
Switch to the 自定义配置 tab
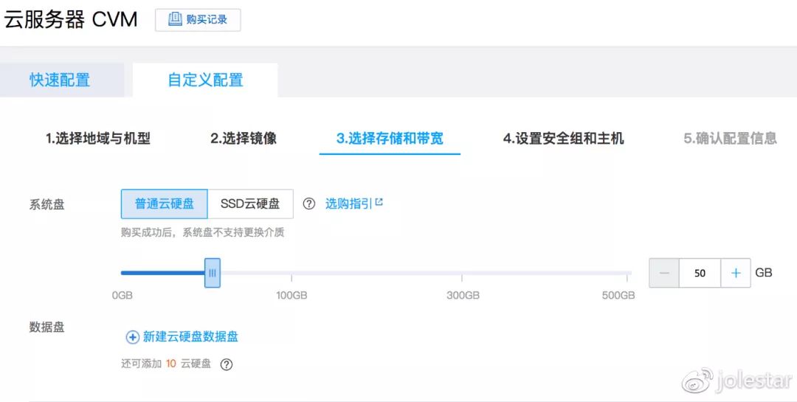click(x=205, y=80)
